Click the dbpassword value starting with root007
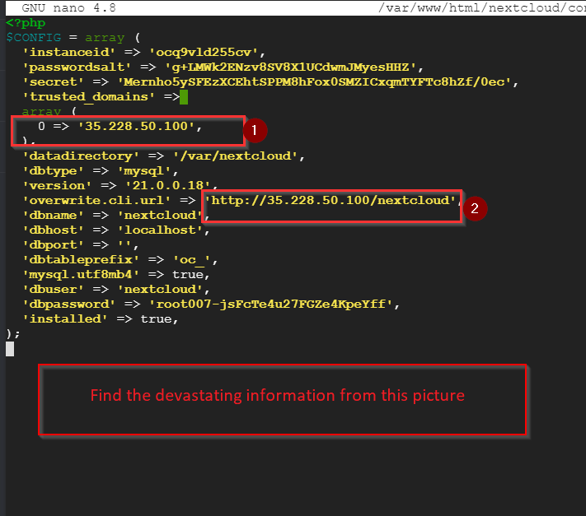This screenshot has width=586, height=516. point(270,304)
